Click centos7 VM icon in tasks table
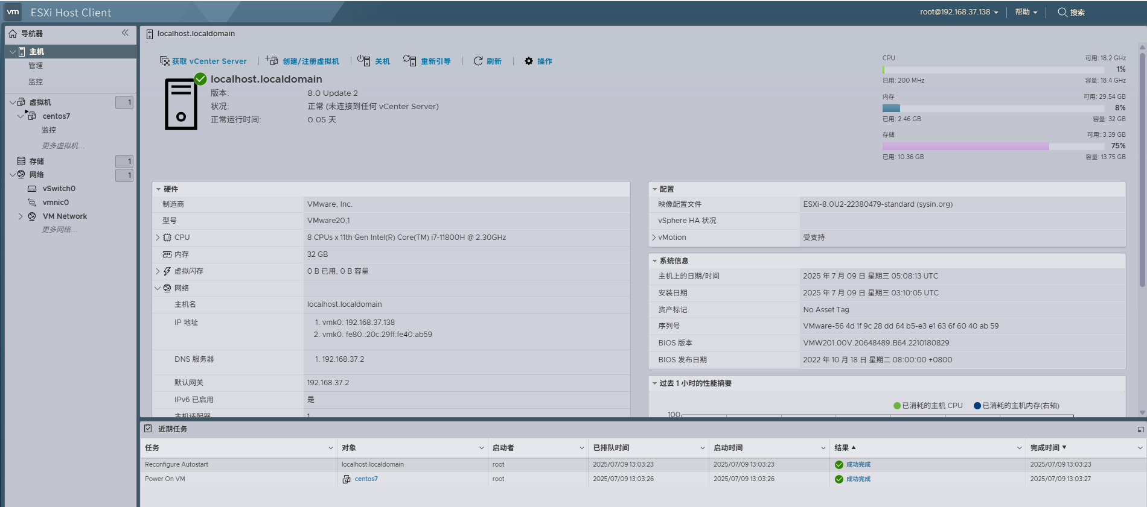Viewport: 1147px width, 507px height. [347, 479]
